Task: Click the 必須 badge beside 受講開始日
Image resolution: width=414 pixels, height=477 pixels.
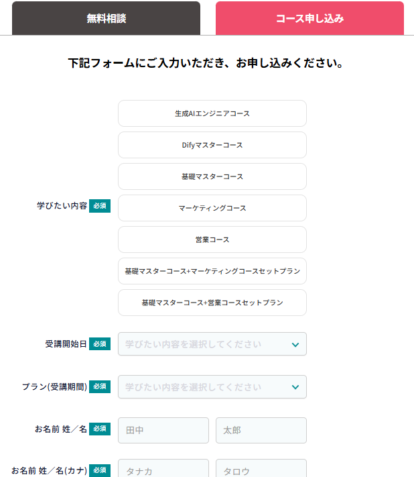Action: point(100,344)
